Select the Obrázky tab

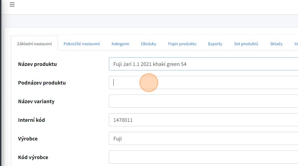click(149, 44)
